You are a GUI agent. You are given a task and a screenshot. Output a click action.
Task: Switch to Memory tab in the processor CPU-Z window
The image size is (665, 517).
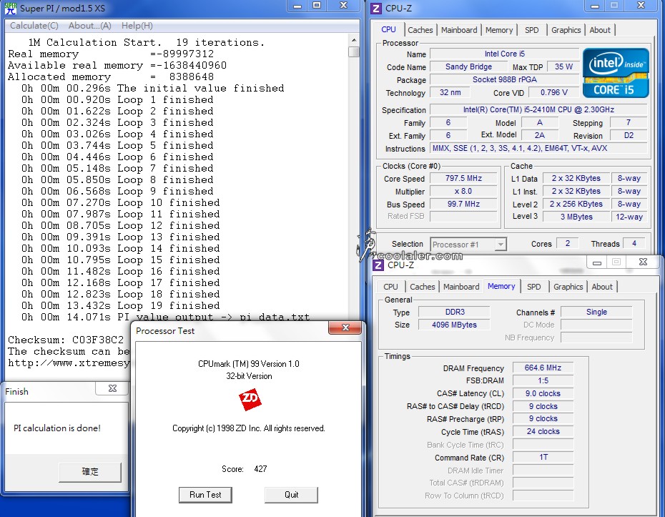[x=499, y=30]
